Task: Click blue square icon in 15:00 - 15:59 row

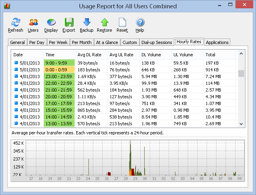Action: [x=16, y=110]
